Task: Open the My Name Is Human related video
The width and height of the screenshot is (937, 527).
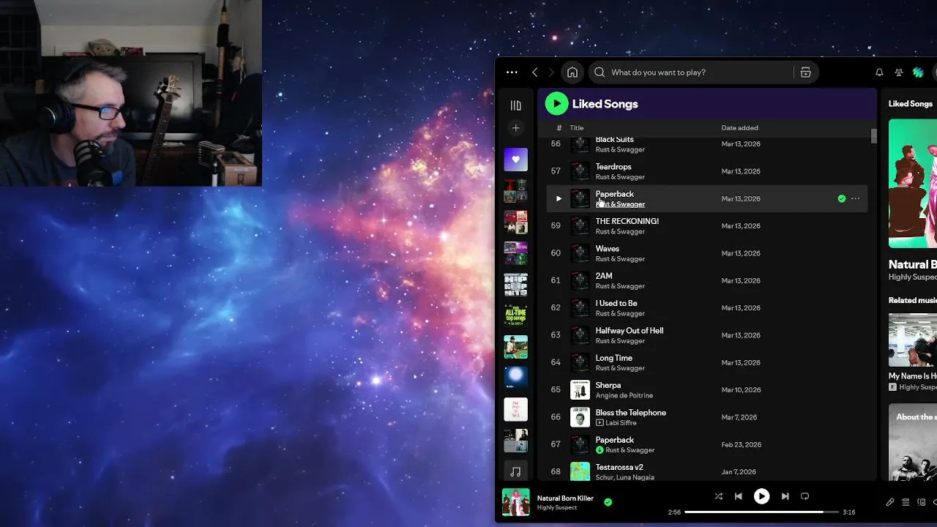Action: click(913, 340)
